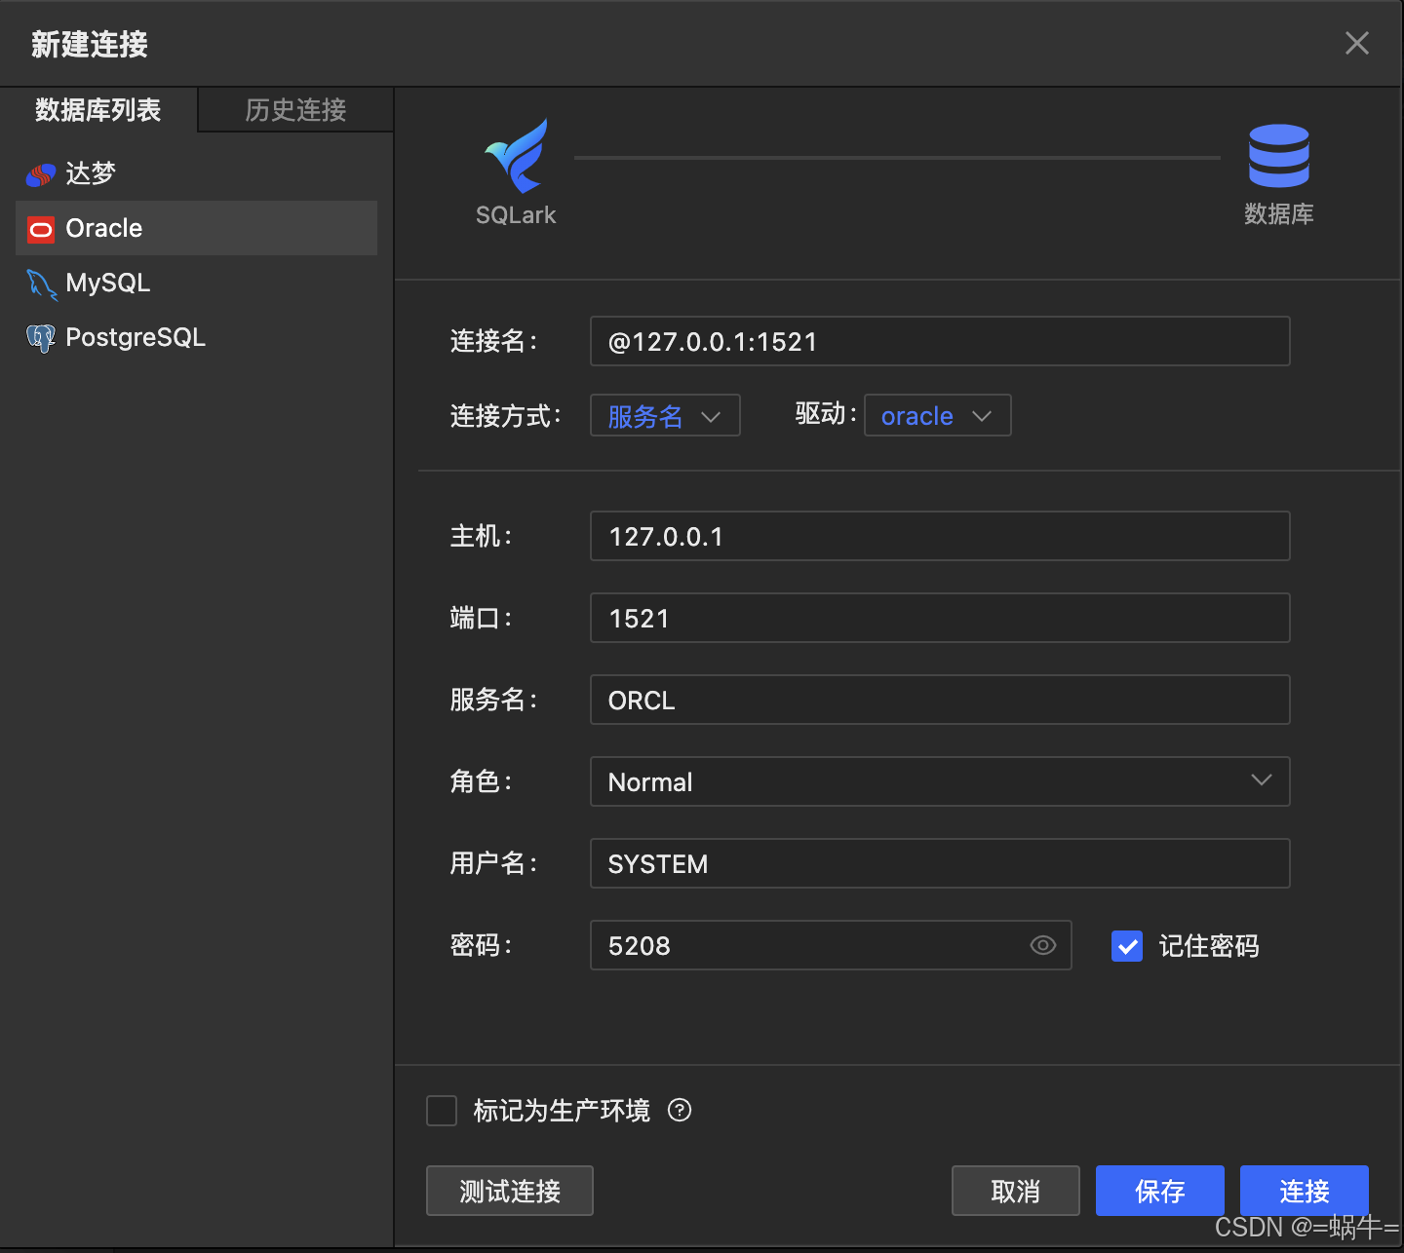Close the 新建连接 dialog
This screenshot has width=1404, height=1253.
point(1357,43)
